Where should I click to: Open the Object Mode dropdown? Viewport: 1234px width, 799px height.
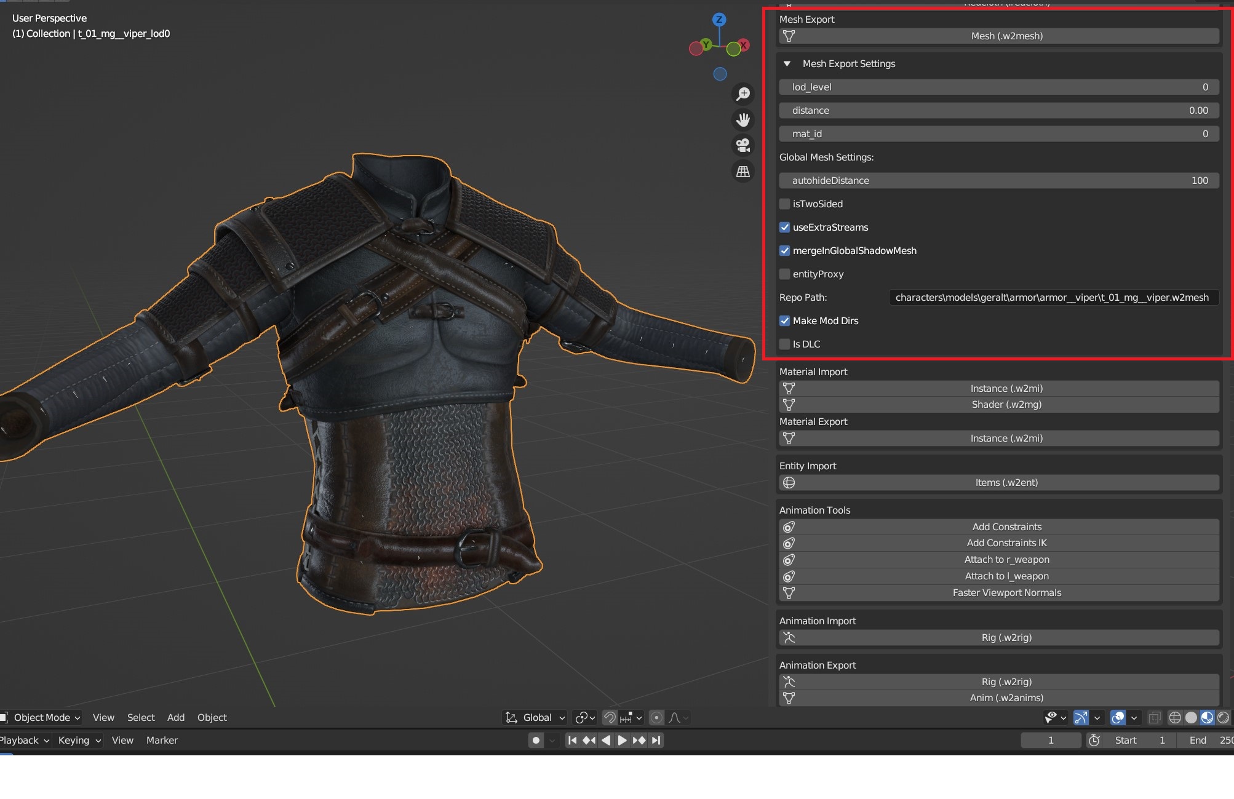[x=42, y=718]
